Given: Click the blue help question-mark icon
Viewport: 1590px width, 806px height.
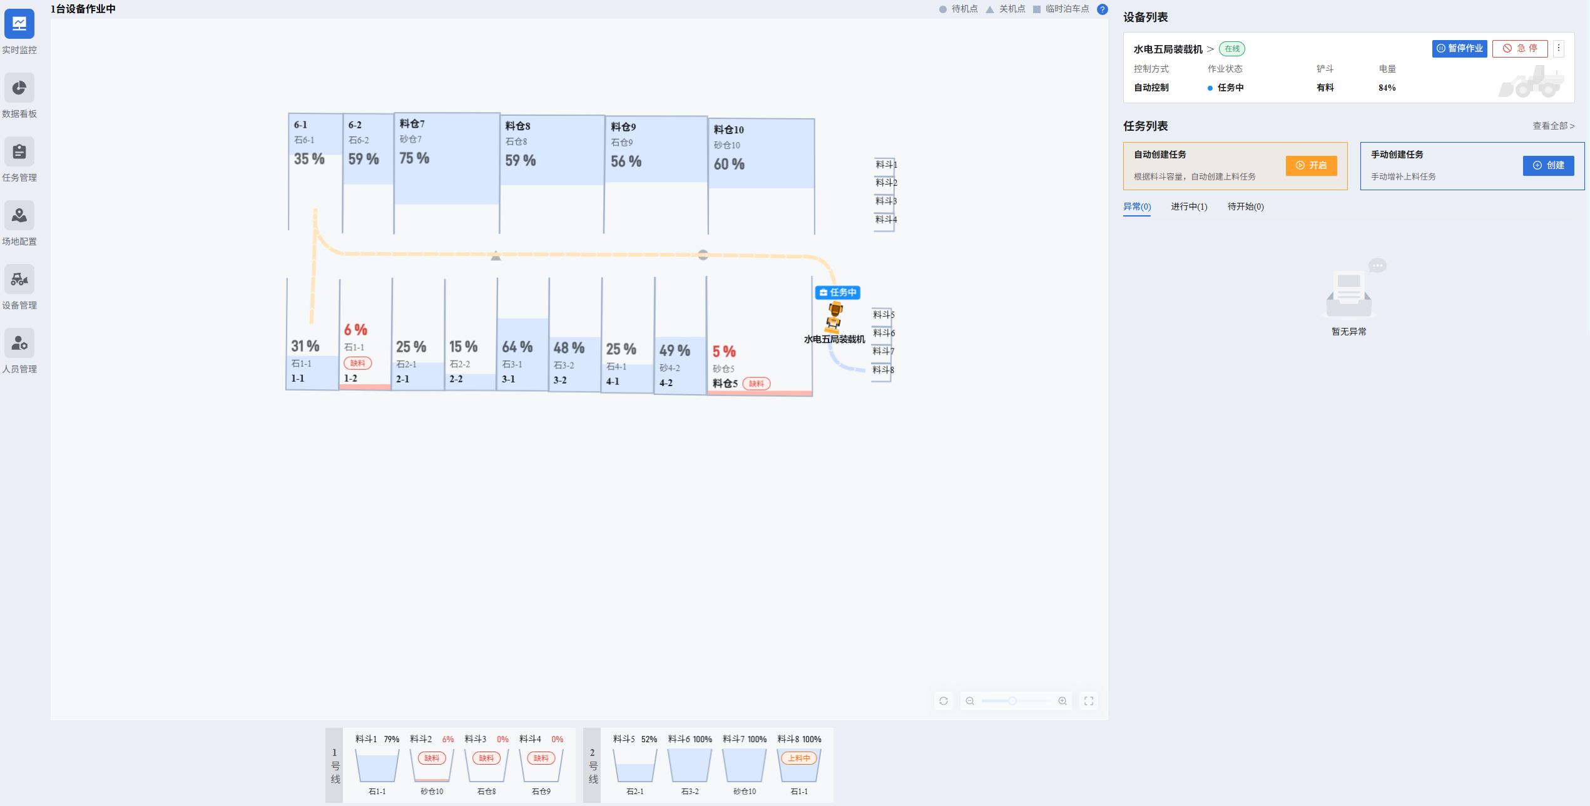Looking at the screenshot, I should [1103, 9].
